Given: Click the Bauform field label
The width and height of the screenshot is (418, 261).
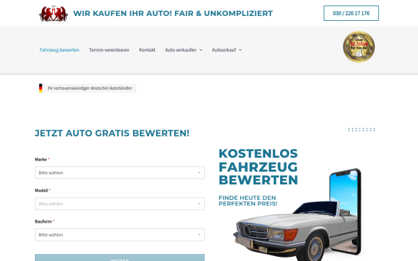Looking at the screenshot, I should 43,221.
